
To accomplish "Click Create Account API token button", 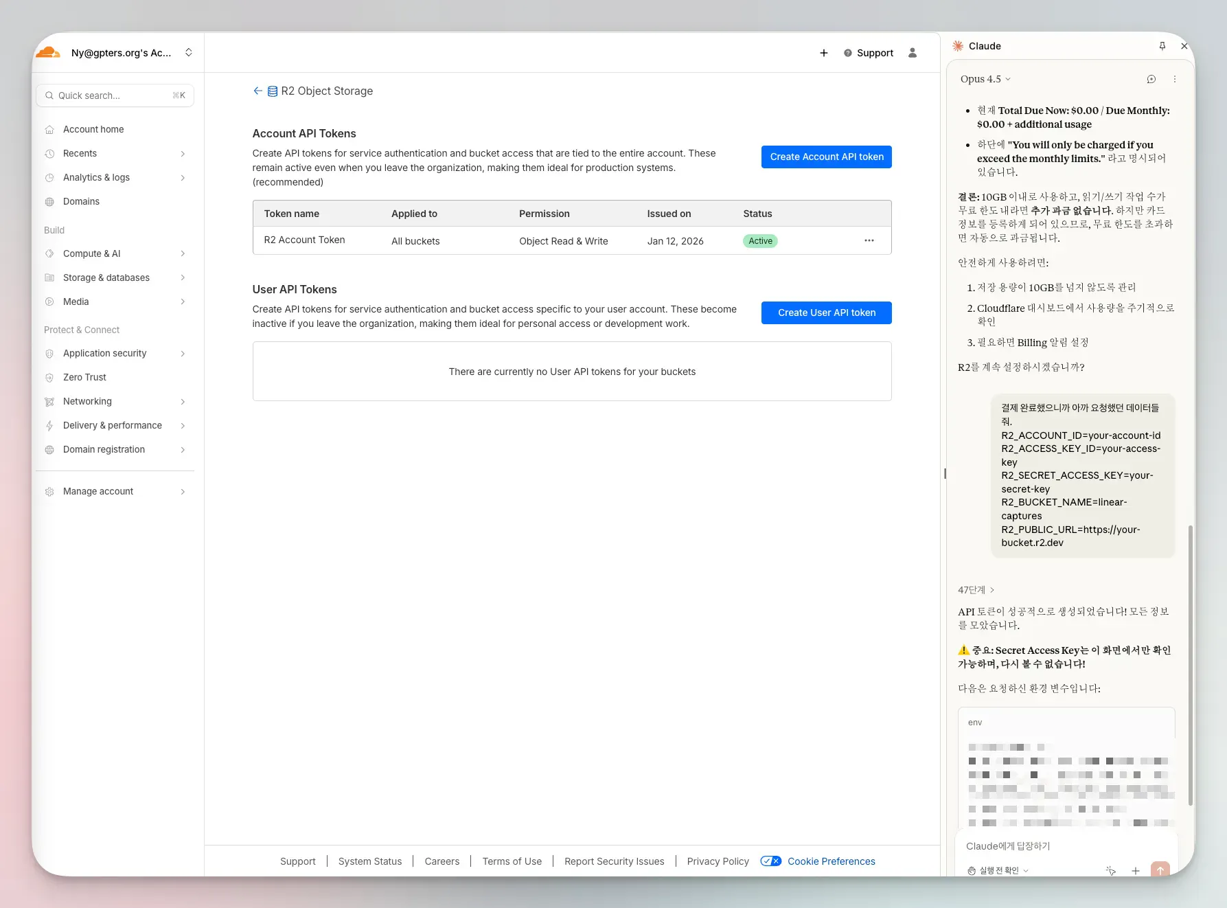I will pos(826,157).
